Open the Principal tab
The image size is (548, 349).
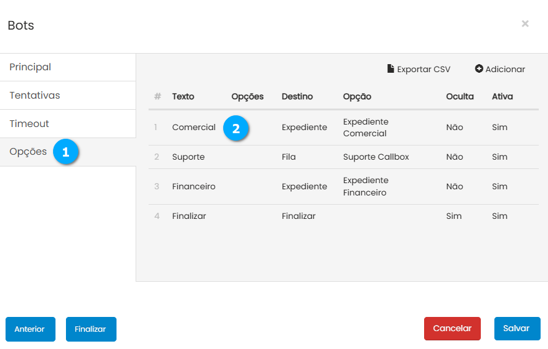[x=30, y=67]
